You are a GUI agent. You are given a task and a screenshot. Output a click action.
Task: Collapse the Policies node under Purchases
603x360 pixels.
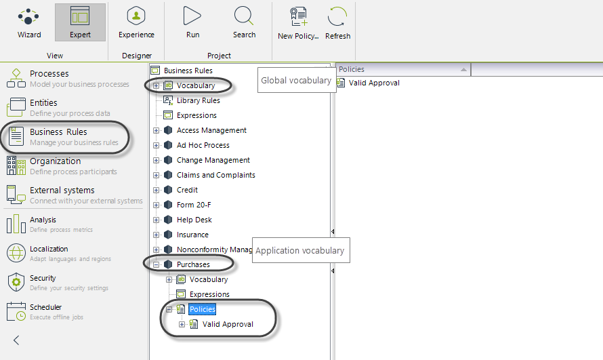coord(169,309)
